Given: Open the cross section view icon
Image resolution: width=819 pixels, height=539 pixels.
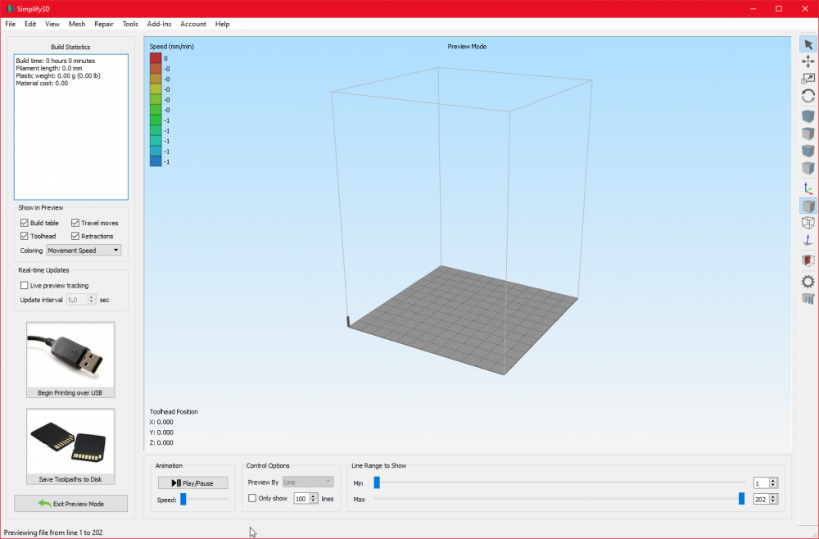Looking at the screenshot, I should click(x=808, y=260).
